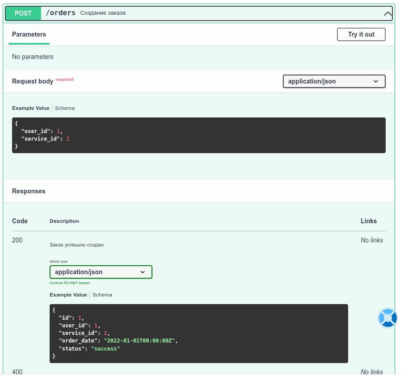Open the Request body content type dropdown
Screen dimensions: 404x376
point(334,81)
